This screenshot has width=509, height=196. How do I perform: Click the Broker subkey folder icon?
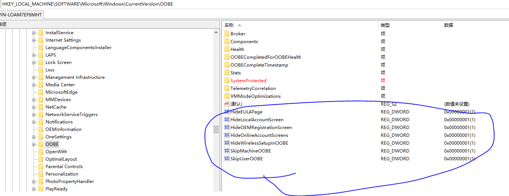[227, 34]
